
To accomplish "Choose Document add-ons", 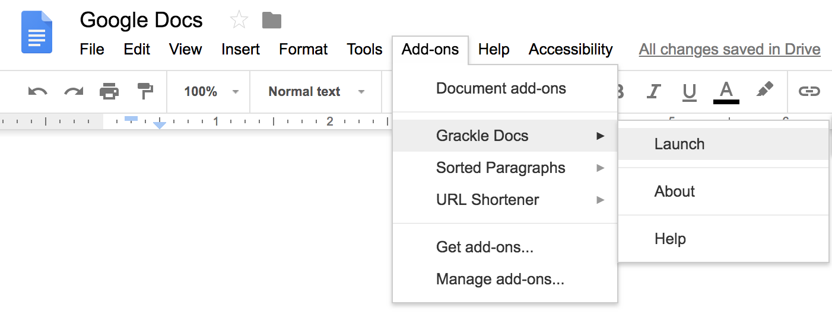I will 505,88.
